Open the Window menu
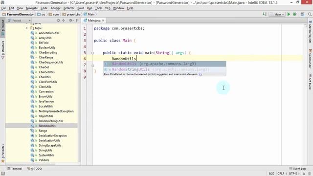The height and width of the screenshot is (176, 313). (118, 8)
